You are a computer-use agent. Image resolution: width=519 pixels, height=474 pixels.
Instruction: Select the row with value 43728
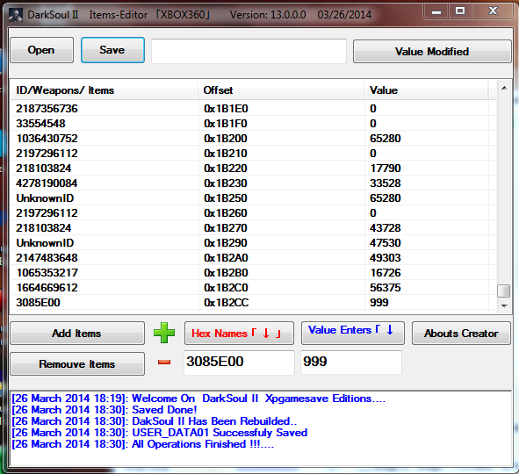tap(253, 228)
